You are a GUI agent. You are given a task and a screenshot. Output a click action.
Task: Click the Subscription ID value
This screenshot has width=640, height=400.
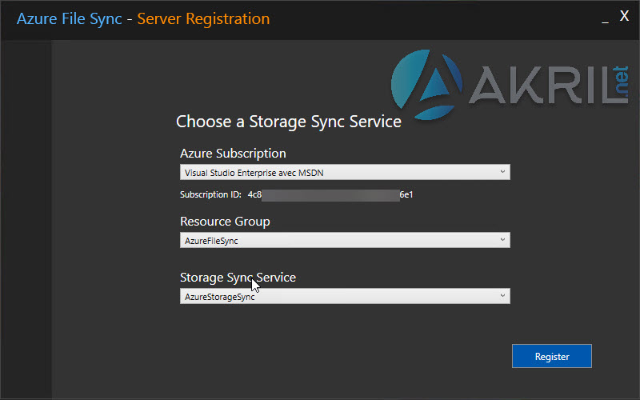tap(330, 194)
